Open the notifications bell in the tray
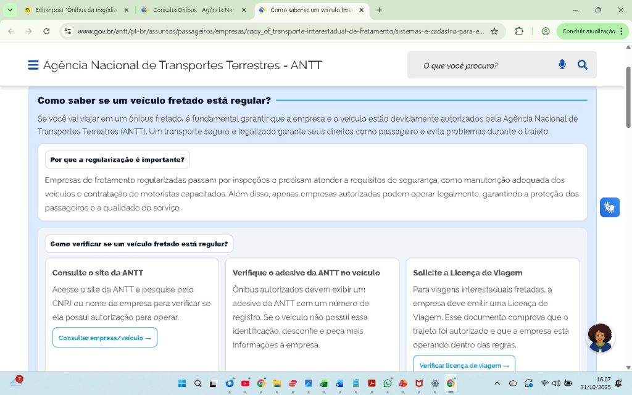This screenshot has height=395, width=632. pos(618,383)
